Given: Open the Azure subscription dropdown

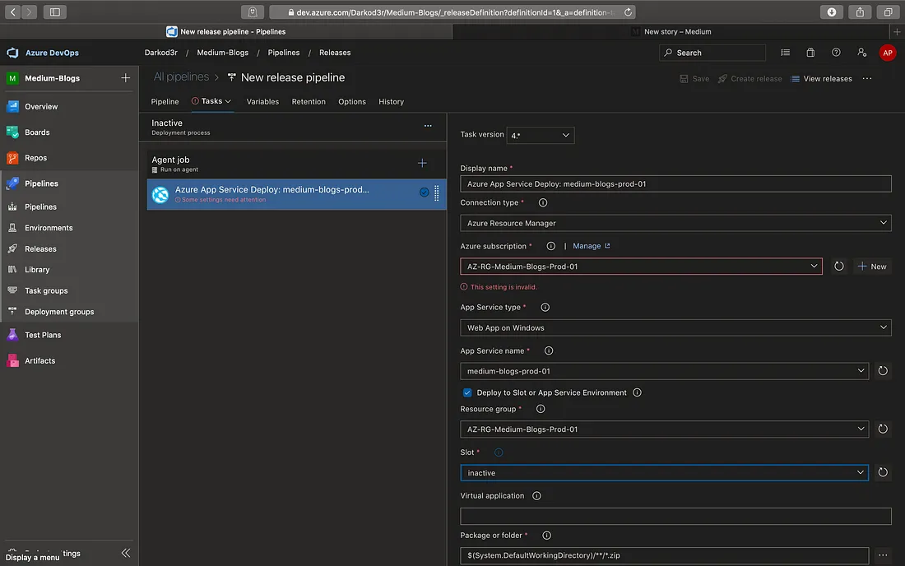Looking at the screenshot, I should pyautogui.click(x=641, y=266).
